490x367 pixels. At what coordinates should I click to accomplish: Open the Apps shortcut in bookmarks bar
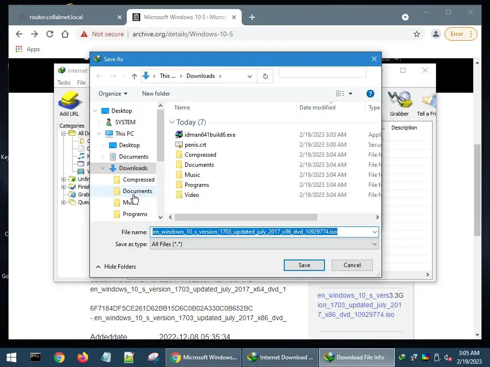click(27, 49)
